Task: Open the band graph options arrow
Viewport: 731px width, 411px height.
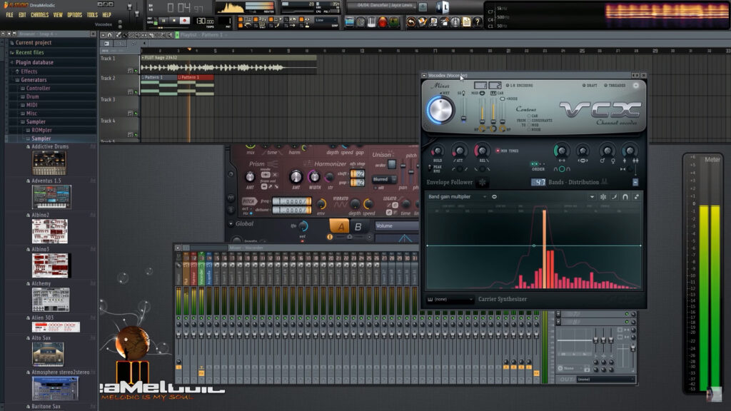Action: point(592,197)
